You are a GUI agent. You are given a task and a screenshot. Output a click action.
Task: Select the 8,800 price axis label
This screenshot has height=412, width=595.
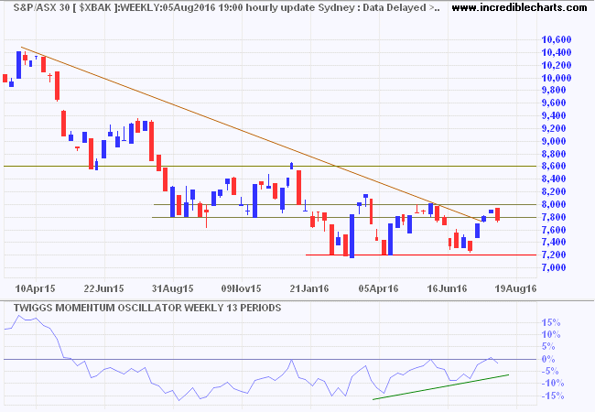(x=556, y=153)
